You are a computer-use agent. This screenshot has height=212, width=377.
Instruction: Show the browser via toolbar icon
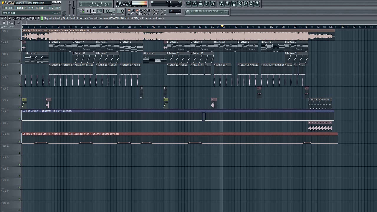click(206, 4)
